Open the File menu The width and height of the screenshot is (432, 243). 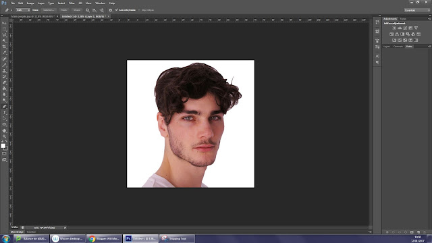[x=13, y=3]
